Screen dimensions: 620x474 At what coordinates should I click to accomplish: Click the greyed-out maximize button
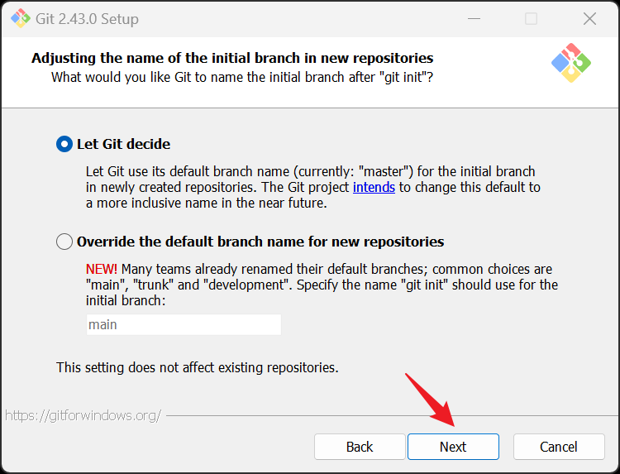[x=531, y=18]
